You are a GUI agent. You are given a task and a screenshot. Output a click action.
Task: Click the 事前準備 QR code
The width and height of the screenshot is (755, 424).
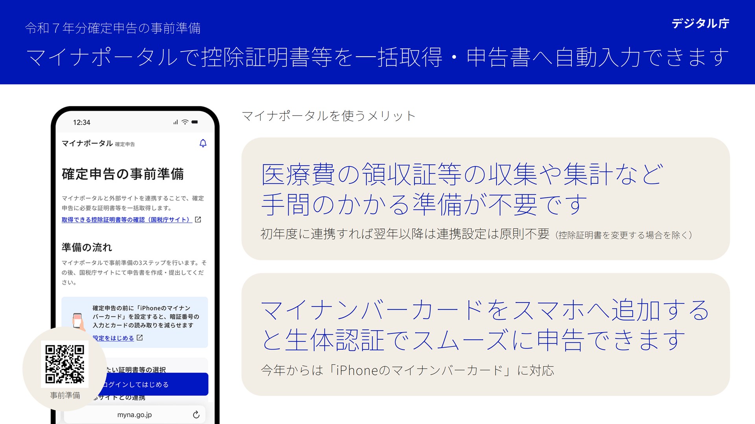coord(65,364)
